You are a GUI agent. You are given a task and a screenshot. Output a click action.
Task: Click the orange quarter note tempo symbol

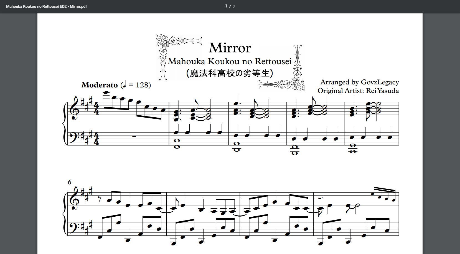(124, 84)
